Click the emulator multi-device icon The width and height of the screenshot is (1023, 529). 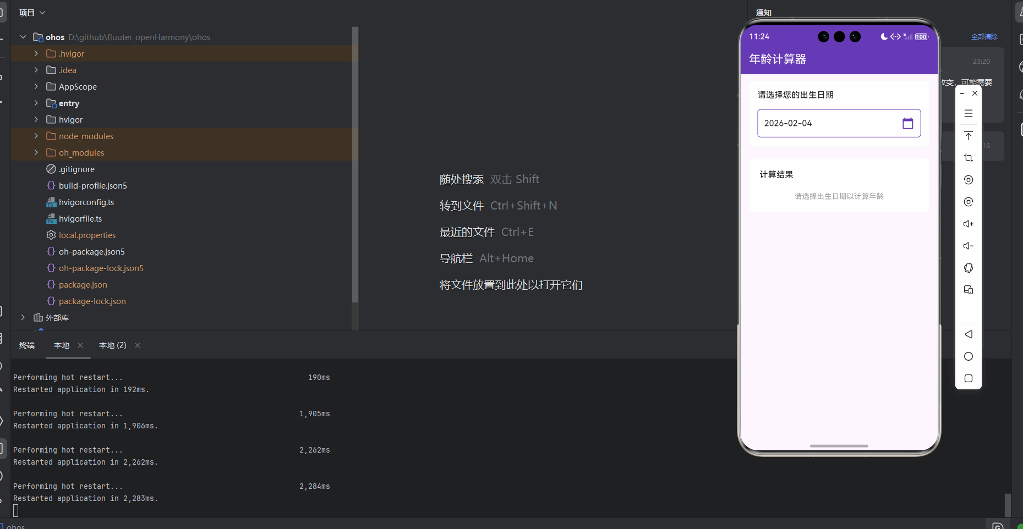pyautogui.click(x=969, y=290)
